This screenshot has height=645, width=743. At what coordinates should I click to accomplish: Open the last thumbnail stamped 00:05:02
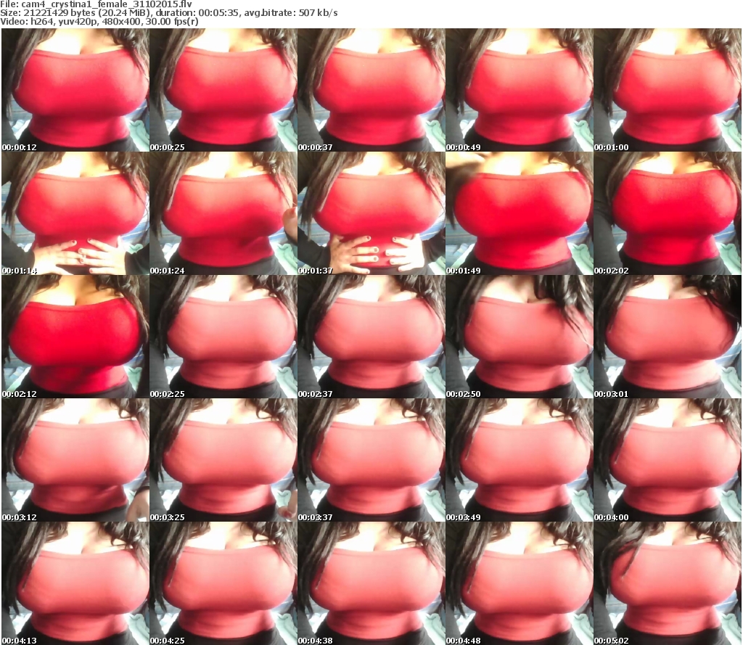668,583
